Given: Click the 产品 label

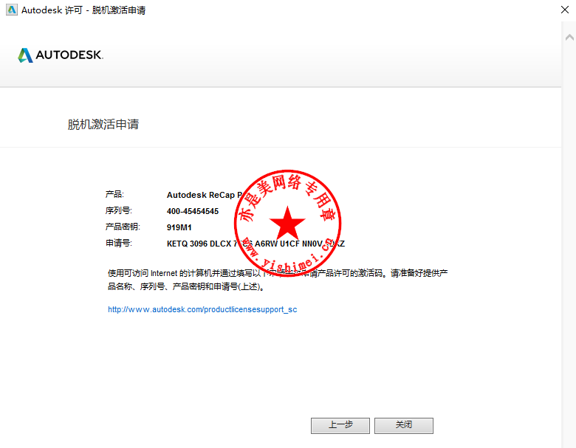Looking at the screenshot, I should [x=114, y=195].
